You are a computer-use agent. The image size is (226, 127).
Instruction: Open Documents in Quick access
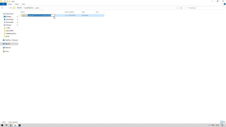[10, 22]
